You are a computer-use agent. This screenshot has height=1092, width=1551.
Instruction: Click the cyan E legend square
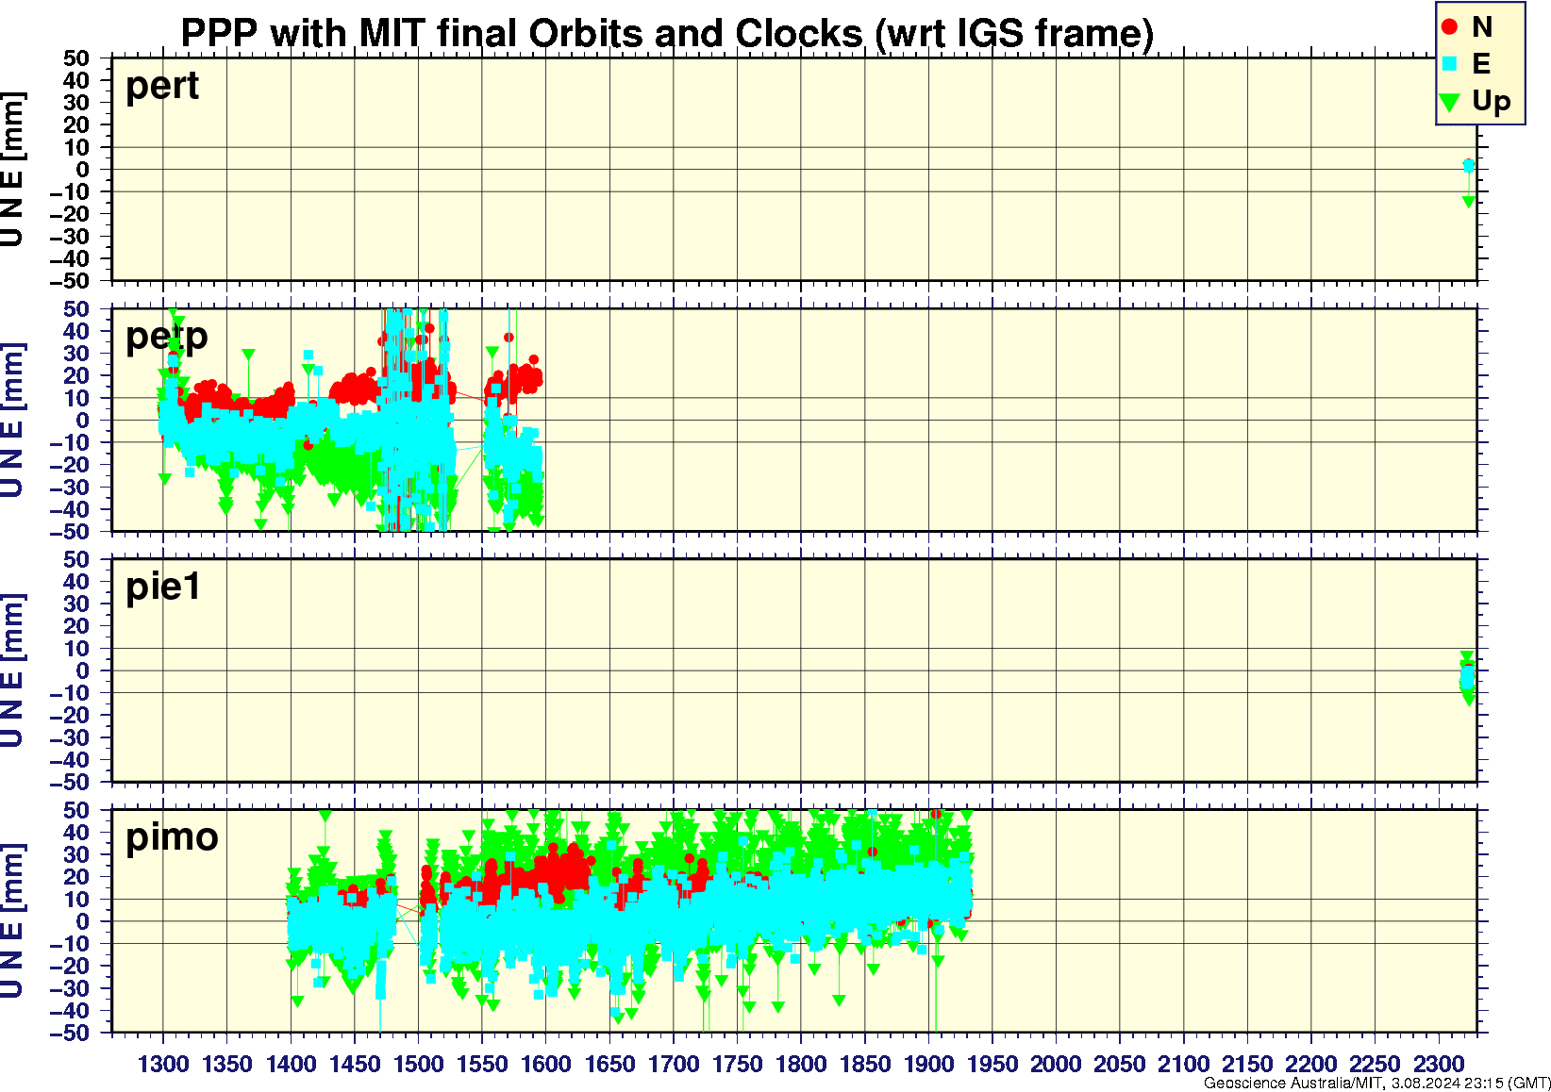pos(1450,63)
